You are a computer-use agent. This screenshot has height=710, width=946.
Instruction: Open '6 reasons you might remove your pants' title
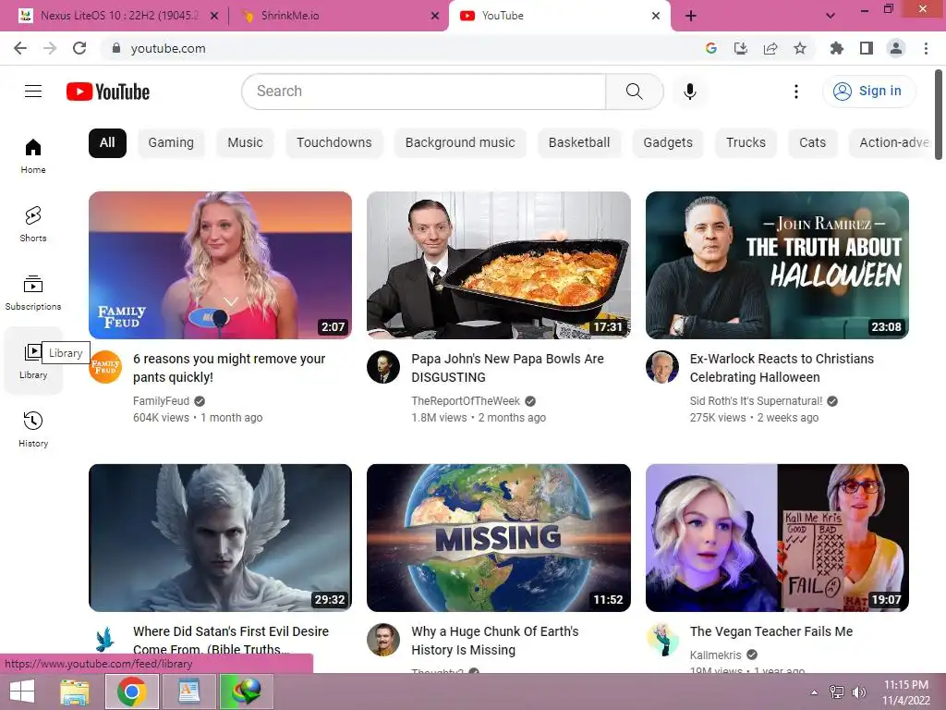229,368
